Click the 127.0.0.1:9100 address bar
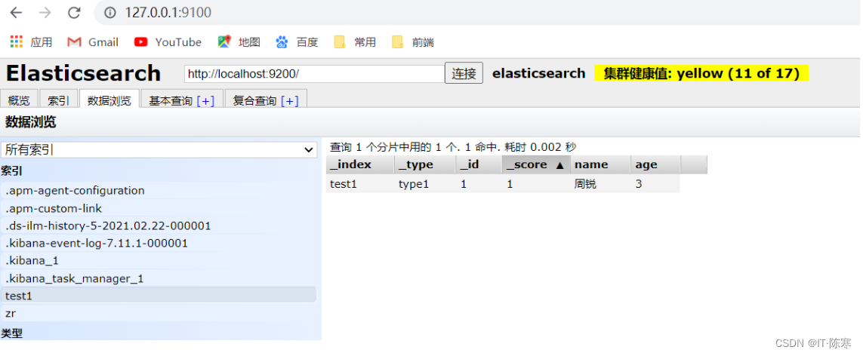The image size is (863, 356). coord(168,12)
